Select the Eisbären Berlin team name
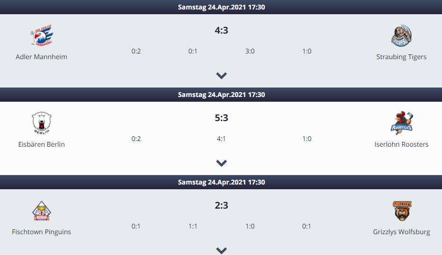The height and width of the screenshot is (255, 442). tap(41, 144)
